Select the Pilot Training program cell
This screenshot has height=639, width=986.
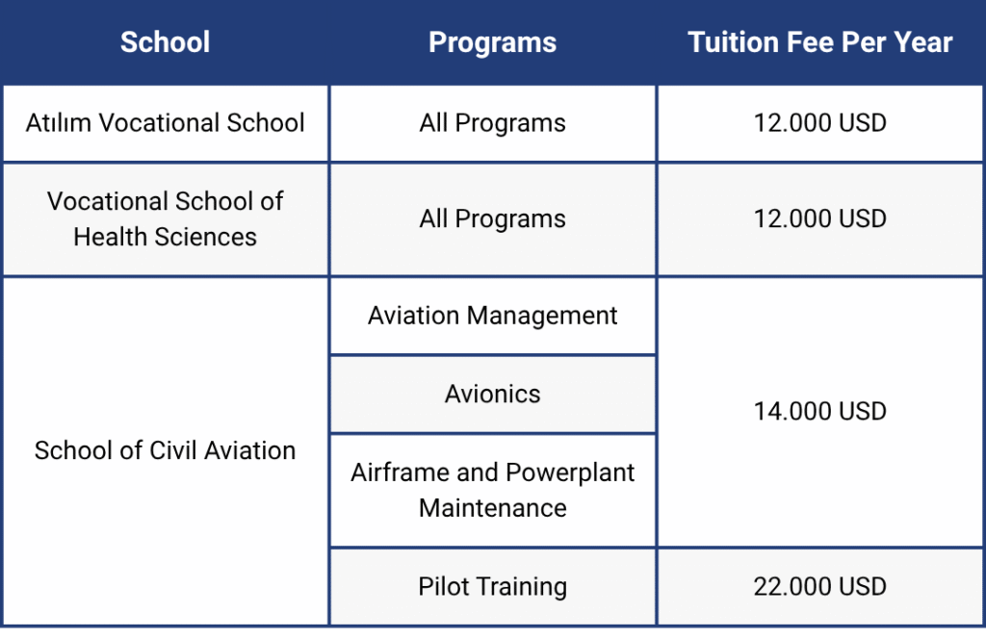pyautogui.click(x=492, y=586)
